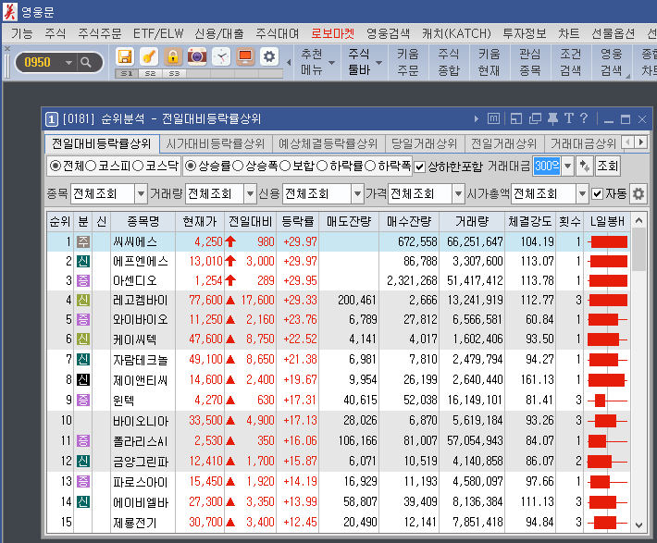The height and width of the screenshot is (543, 657).
Task: Click the layout window icon in title bar
Action: coord(516,118)
